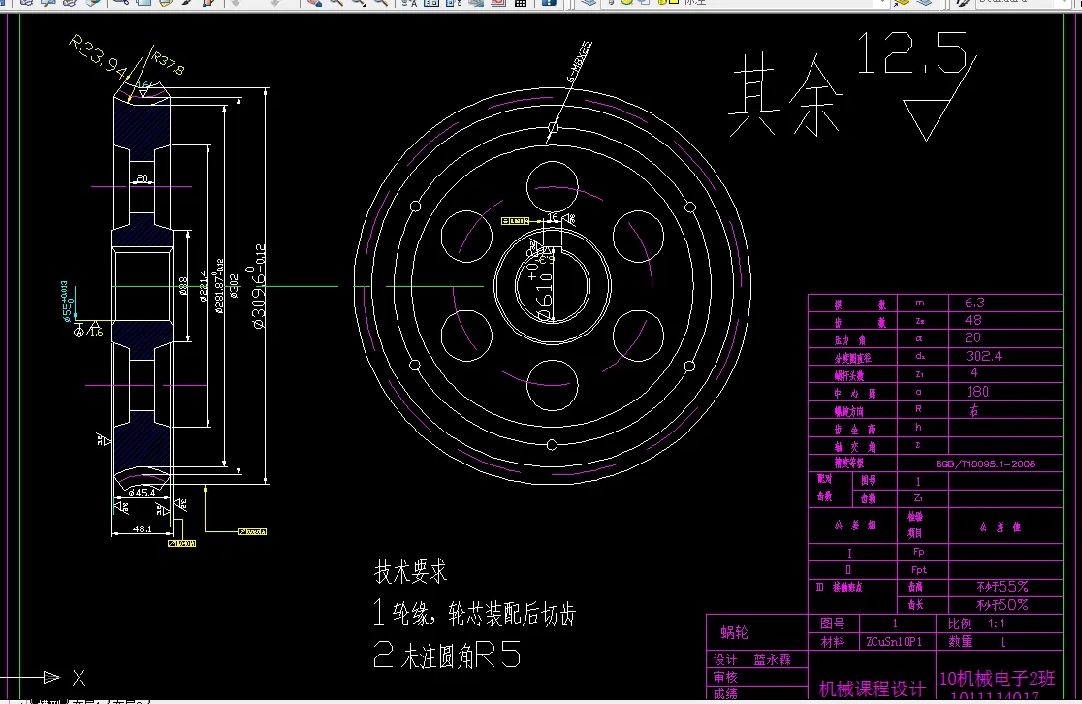
Task: Click the Undo arrow icon
Action: (x=237, y=6)
